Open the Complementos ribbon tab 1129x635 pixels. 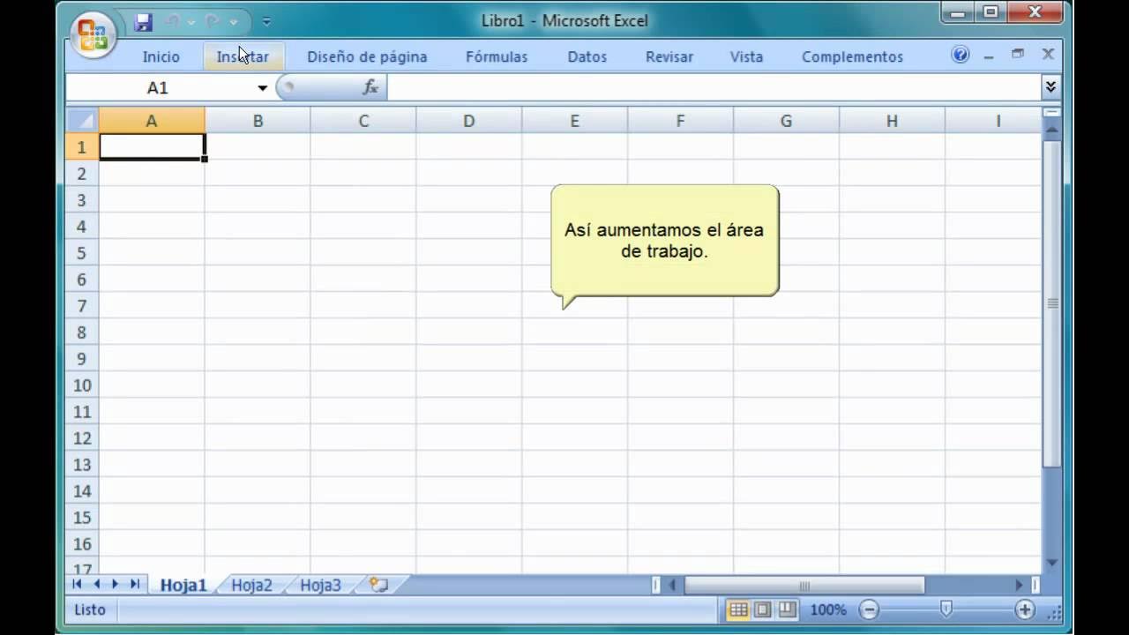click(x=852, y=56)
